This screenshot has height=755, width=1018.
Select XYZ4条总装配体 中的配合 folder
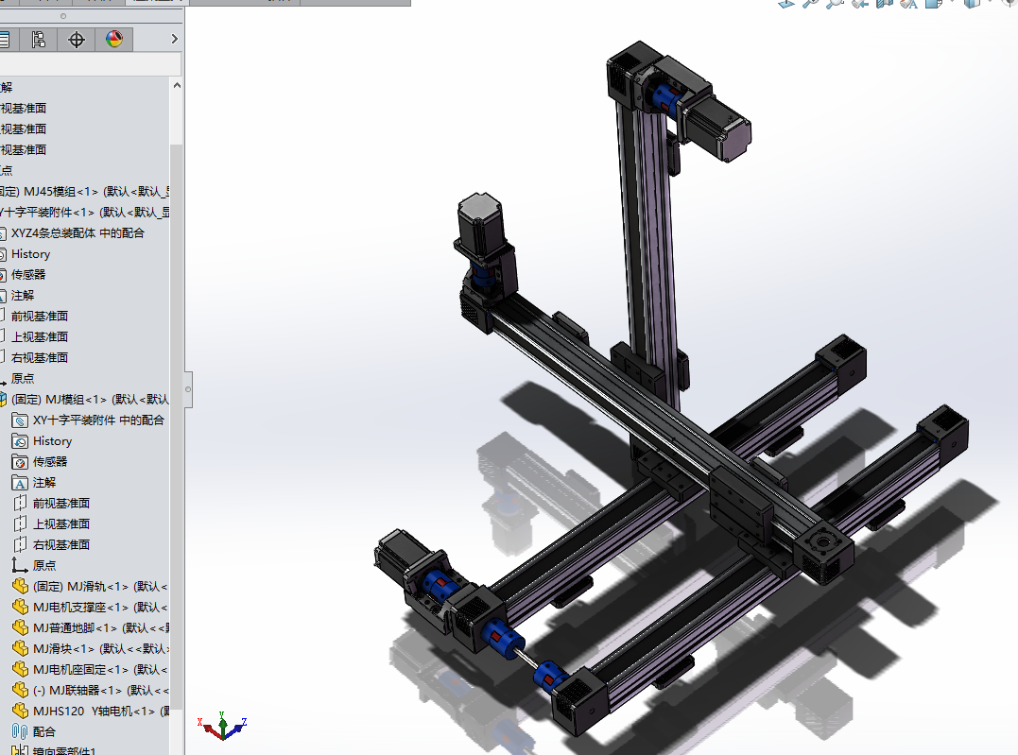click(x=78, y=233)
